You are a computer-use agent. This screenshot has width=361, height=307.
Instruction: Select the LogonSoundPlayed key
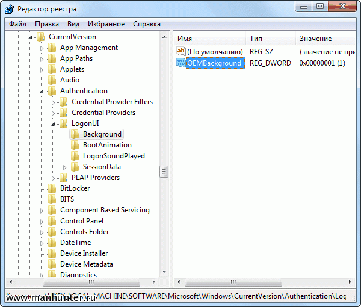[x=114, y=156]
